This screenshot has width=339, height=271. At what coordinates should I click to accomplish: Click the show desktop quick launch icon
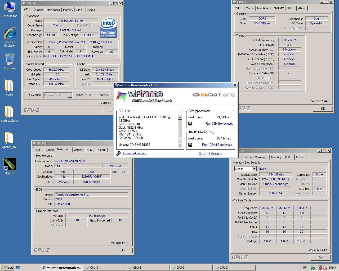[18, 268]
